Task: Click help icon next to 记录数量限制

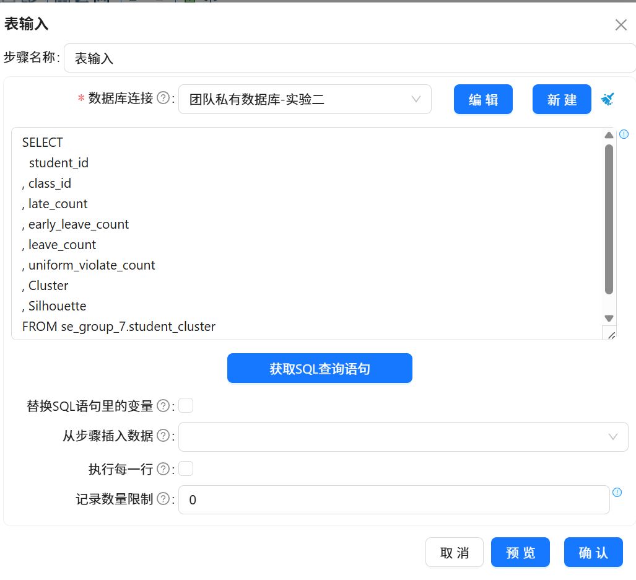Action: [x=163, y=498]
